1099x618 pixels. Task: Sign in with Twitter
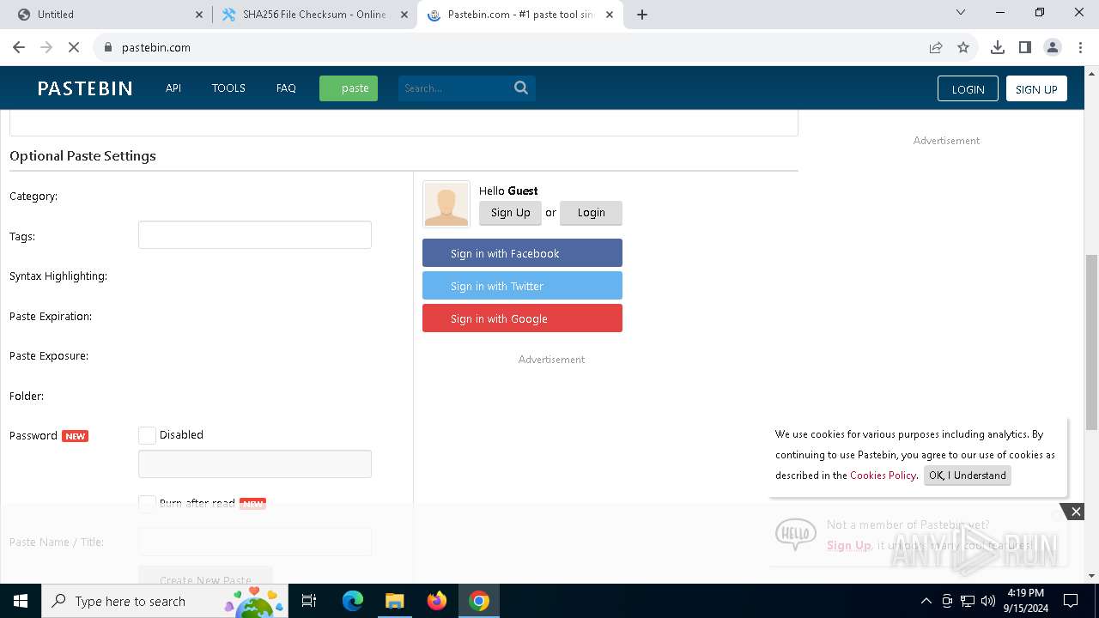pos(522,286)
